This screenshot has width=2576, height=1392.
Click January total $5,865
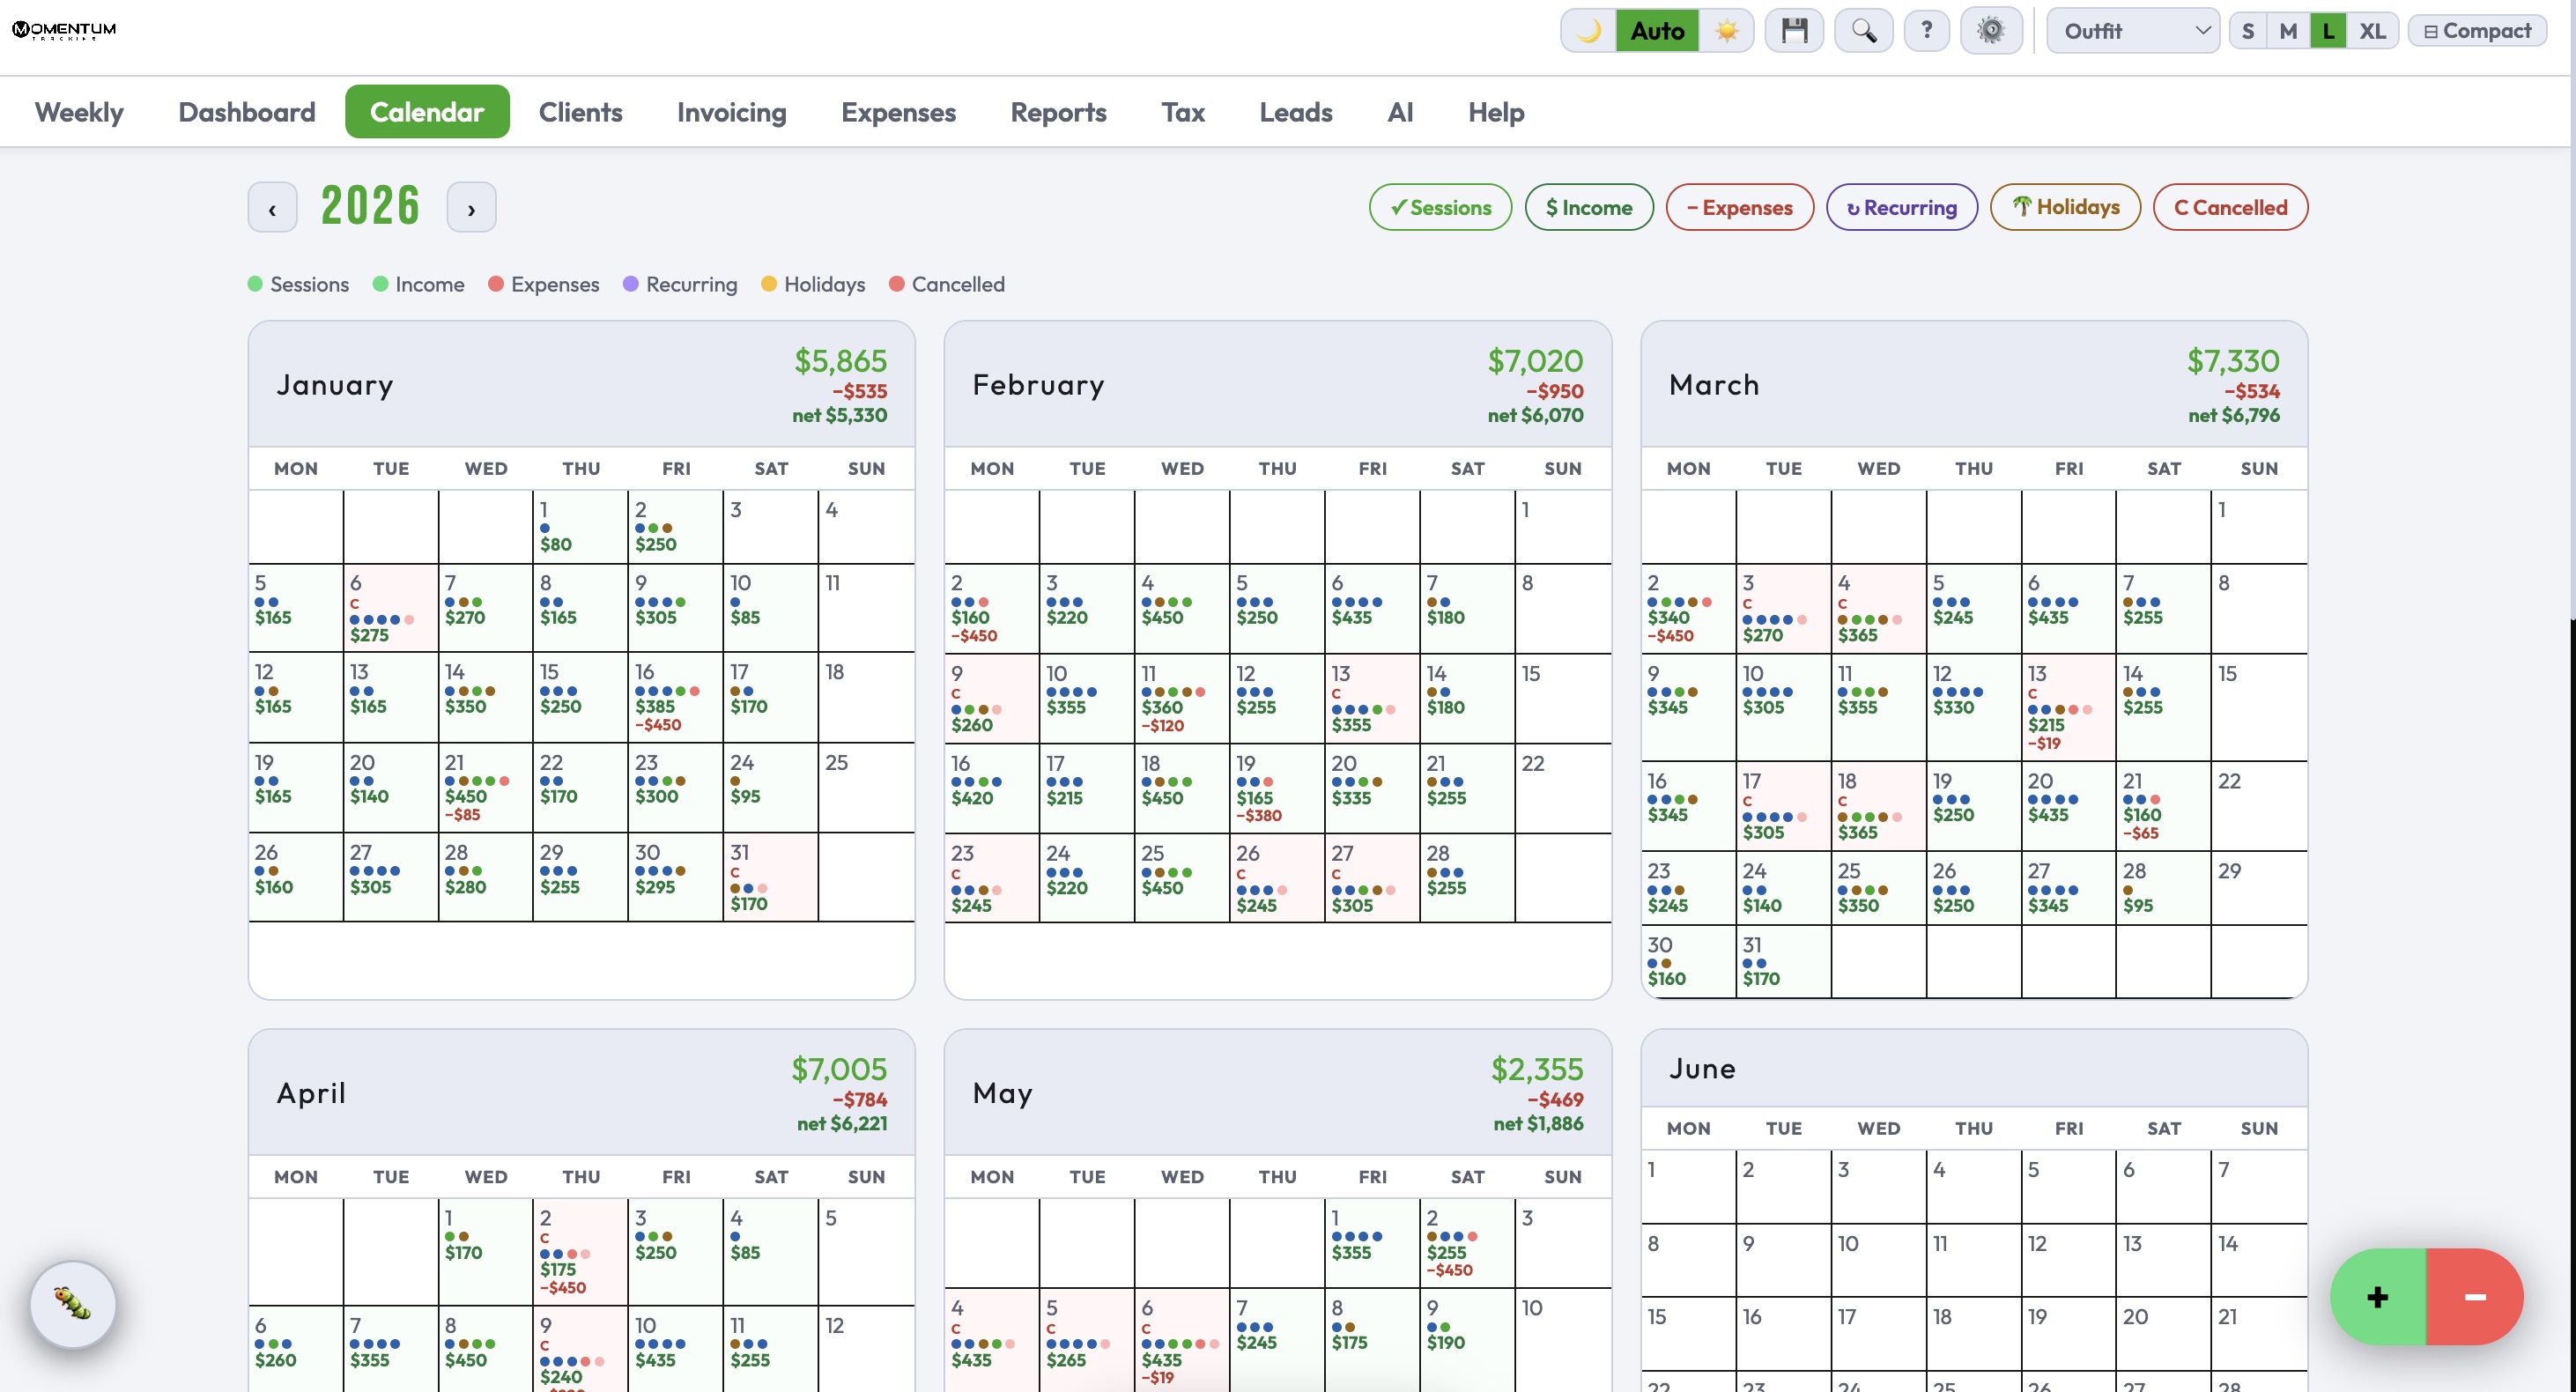840,361
